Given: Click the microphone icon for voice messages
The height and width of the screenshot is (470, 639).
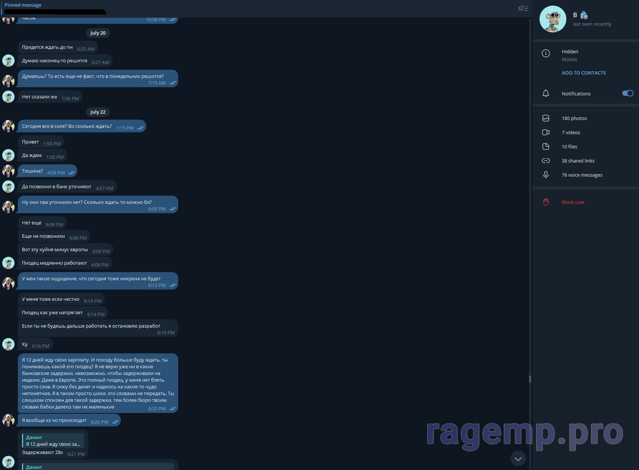Looking at the screenshot, I should coord(546,175).
